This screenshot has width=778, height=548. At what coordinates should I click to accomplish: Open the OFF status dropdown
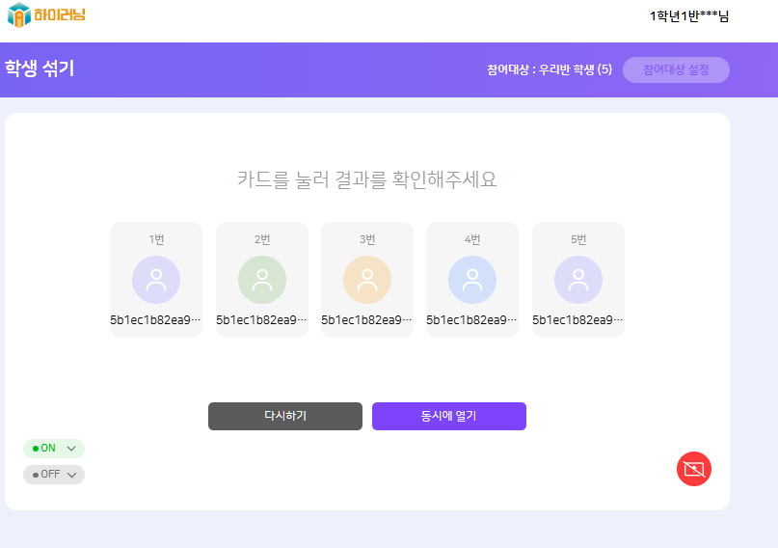(x=53, y=475)
